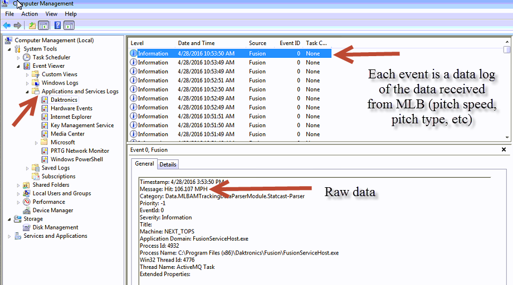513x285 pixels.
Task: Open the Action menu
Action: (x=30, y=14)
